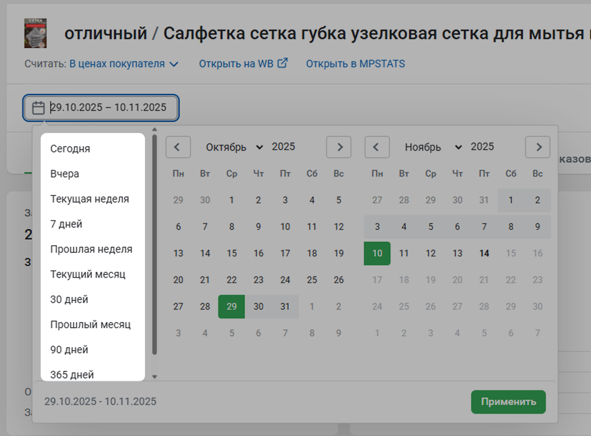Click previous arrow on November calendar
This screenshot has height=436, width=591.
tap(376, 147)
